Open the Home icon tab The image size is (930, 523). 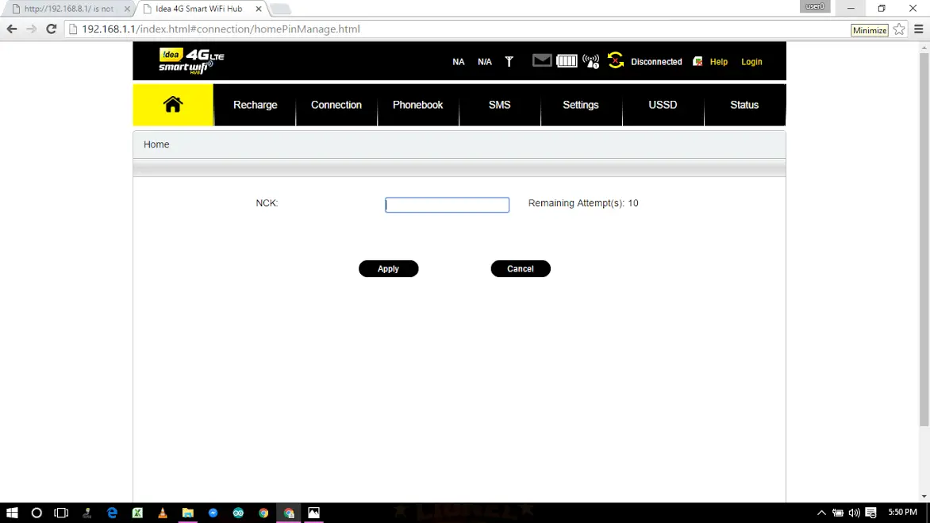173,105
